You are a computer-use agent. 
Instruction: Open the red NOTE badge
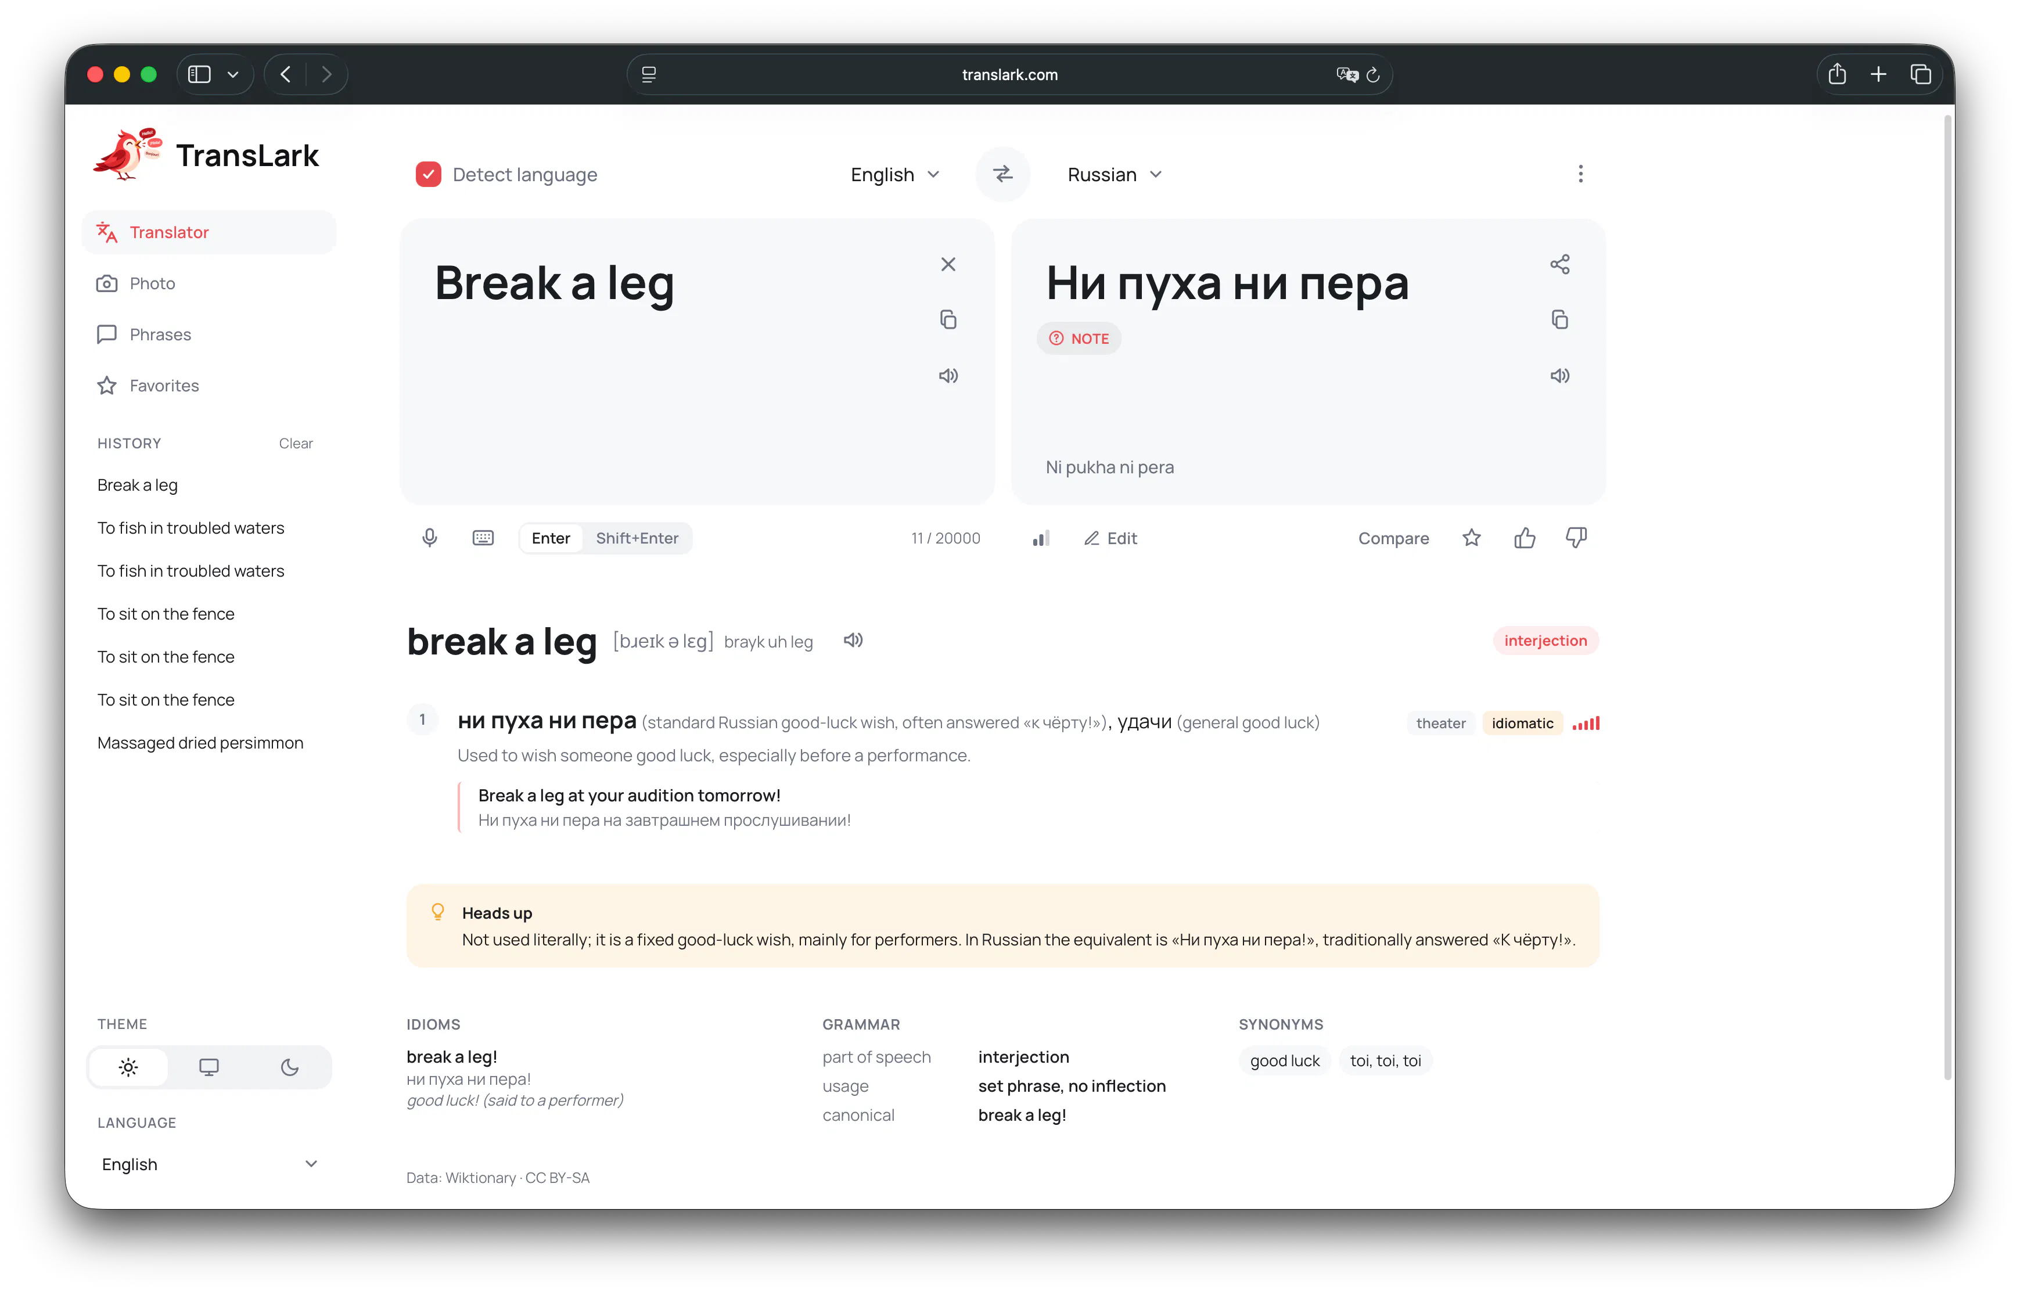[1079, 338]
